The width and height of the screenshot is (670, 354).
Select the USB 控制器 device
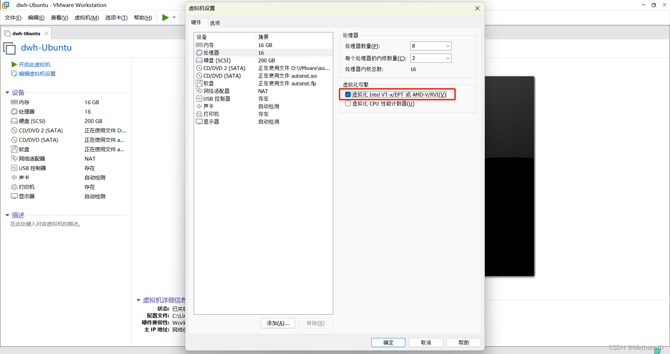click(217, 99)
